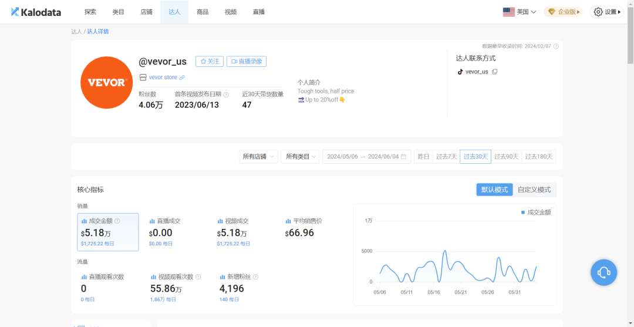Click the 直播录像 button
Viewport: 634px width, 327px height.
pos(247,62)
